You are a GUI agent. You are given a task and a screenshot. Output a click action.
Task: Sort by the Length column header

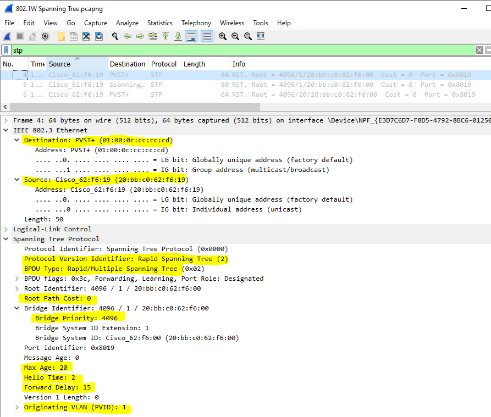(206, 64)
